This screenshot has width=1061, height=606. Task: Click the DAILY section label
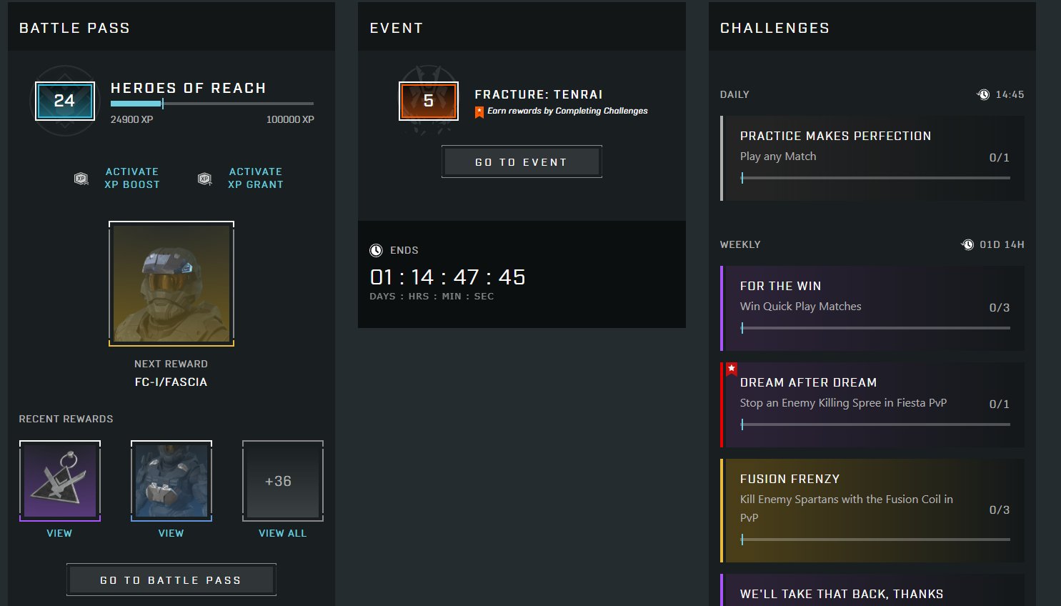734,94
